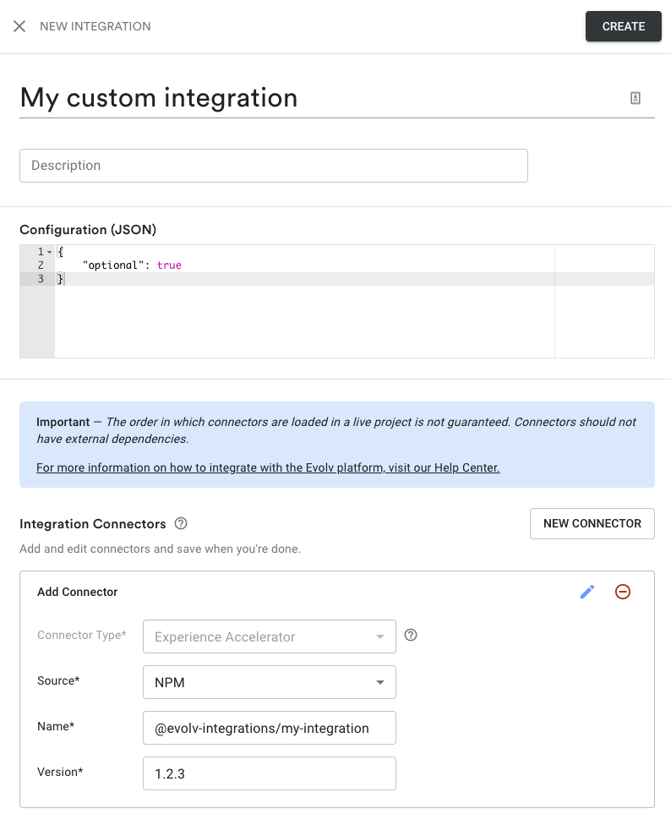This screenshot has width=671, height=825.
Task: Click the icon beside the integration title
Action: (636, 98)
